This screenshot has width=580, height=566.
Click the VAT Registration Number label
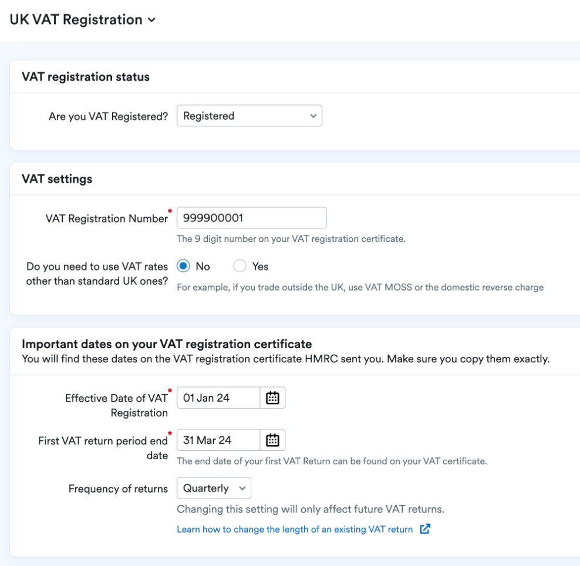(106, 218)
